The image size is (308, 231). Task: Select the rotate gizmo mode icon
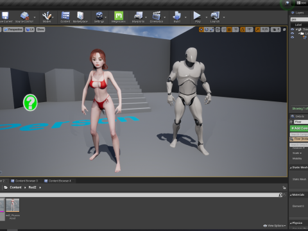207,30
